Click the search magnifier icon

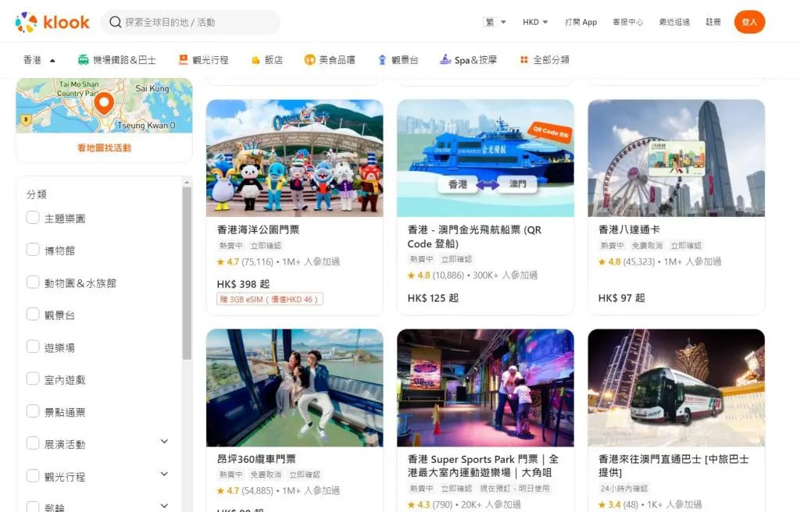click(x=116, y=22)
